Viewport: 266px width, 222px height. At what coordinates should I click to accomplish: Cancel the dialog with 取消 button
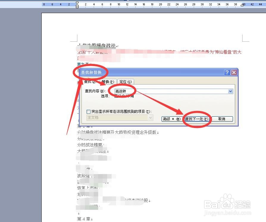(x=222, y=119)
